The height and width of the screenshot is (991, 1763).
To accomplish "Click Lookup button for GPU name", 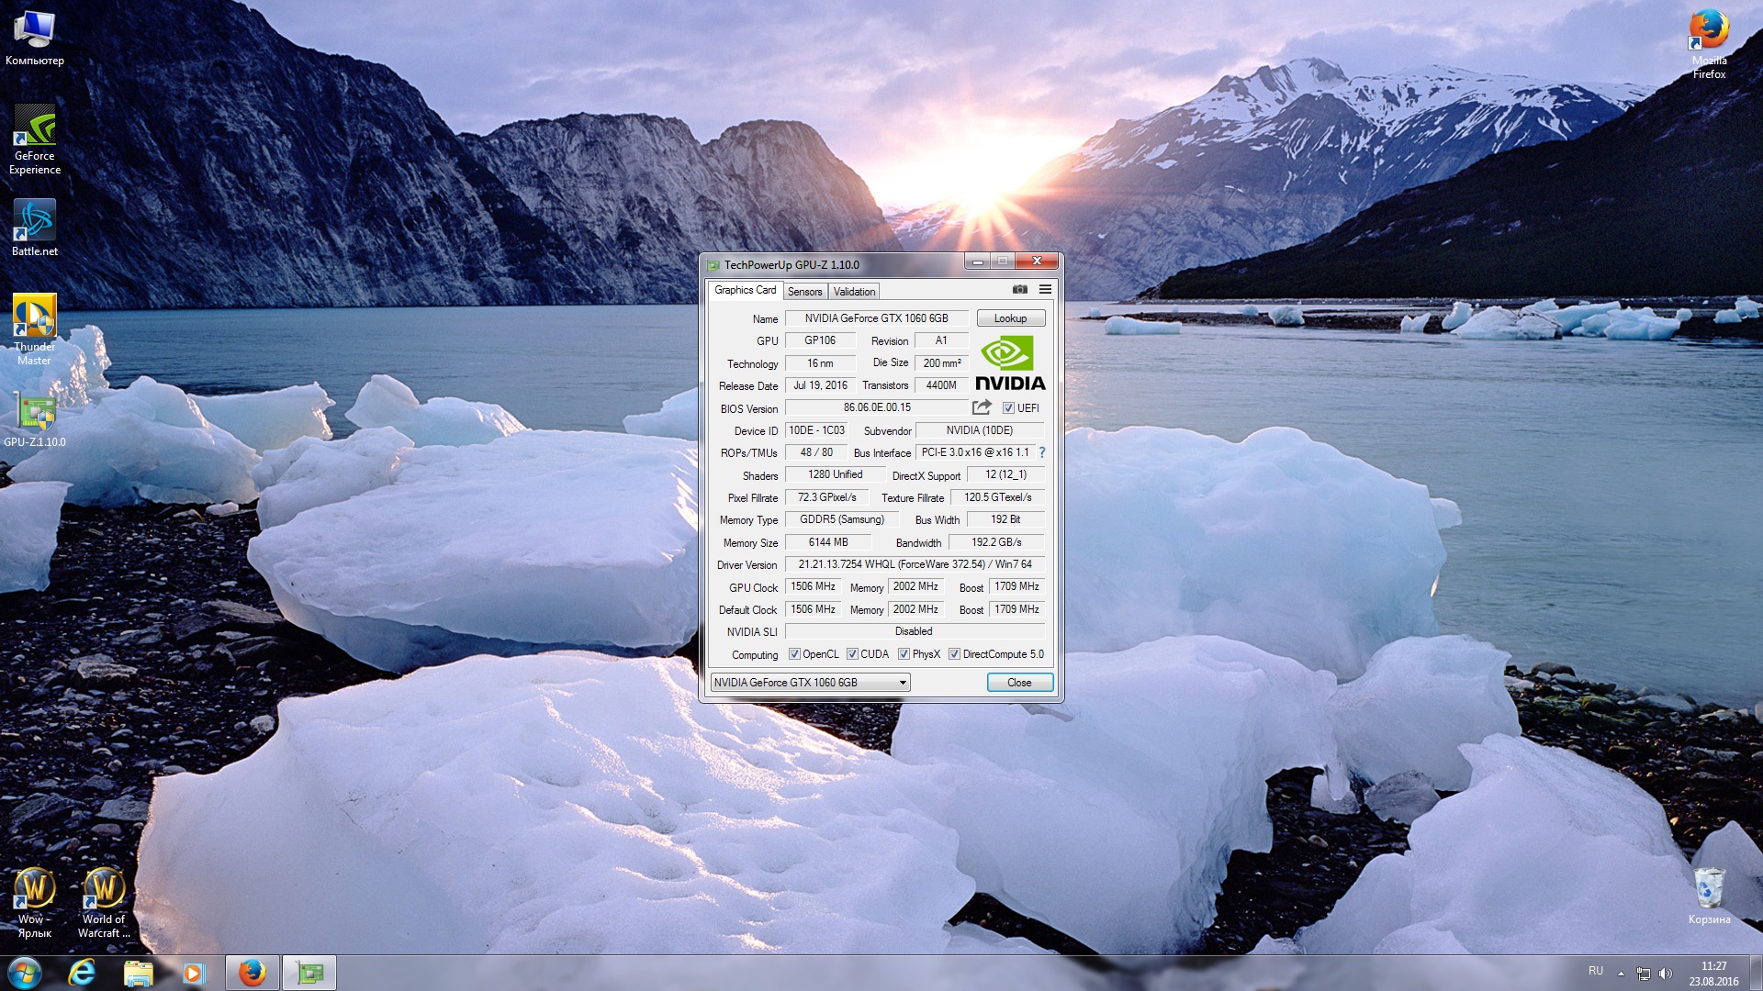I will coord(1010,317).
